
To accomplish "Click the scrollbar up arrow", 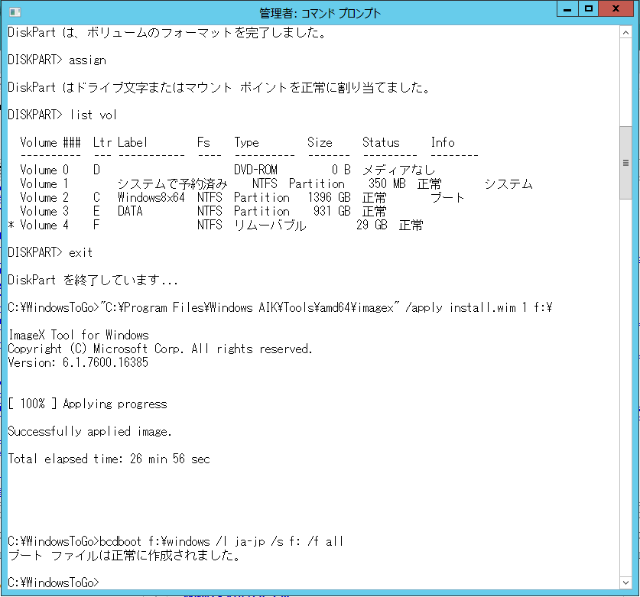I will 625,32.
